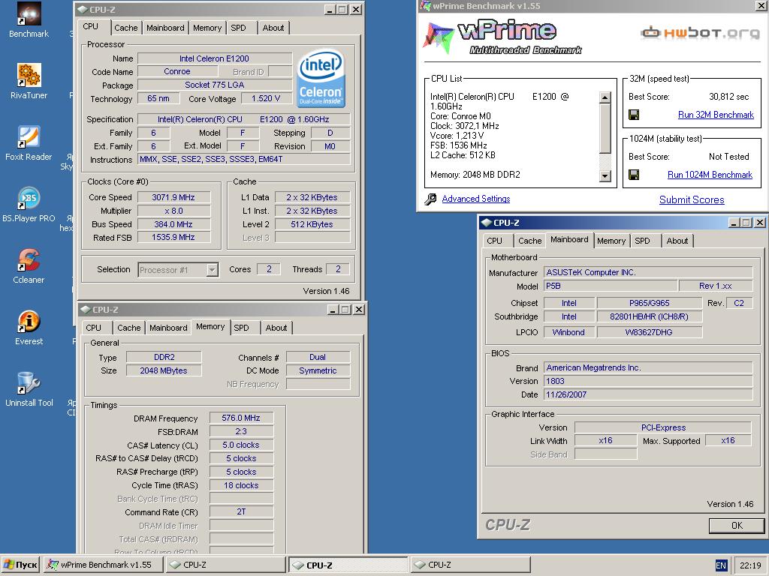Click Submit Scores link

pyautogui.click(x=692, y=199)
